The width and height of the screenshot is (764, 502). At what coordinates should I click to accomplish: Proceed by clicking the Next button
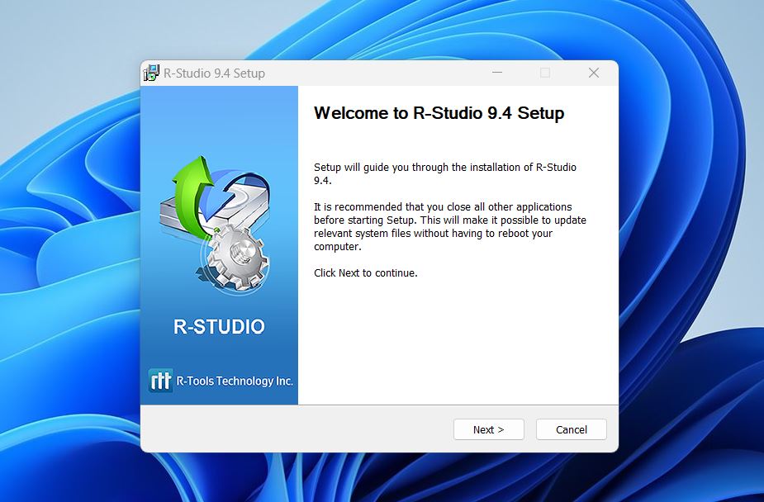tap(488, 429)
